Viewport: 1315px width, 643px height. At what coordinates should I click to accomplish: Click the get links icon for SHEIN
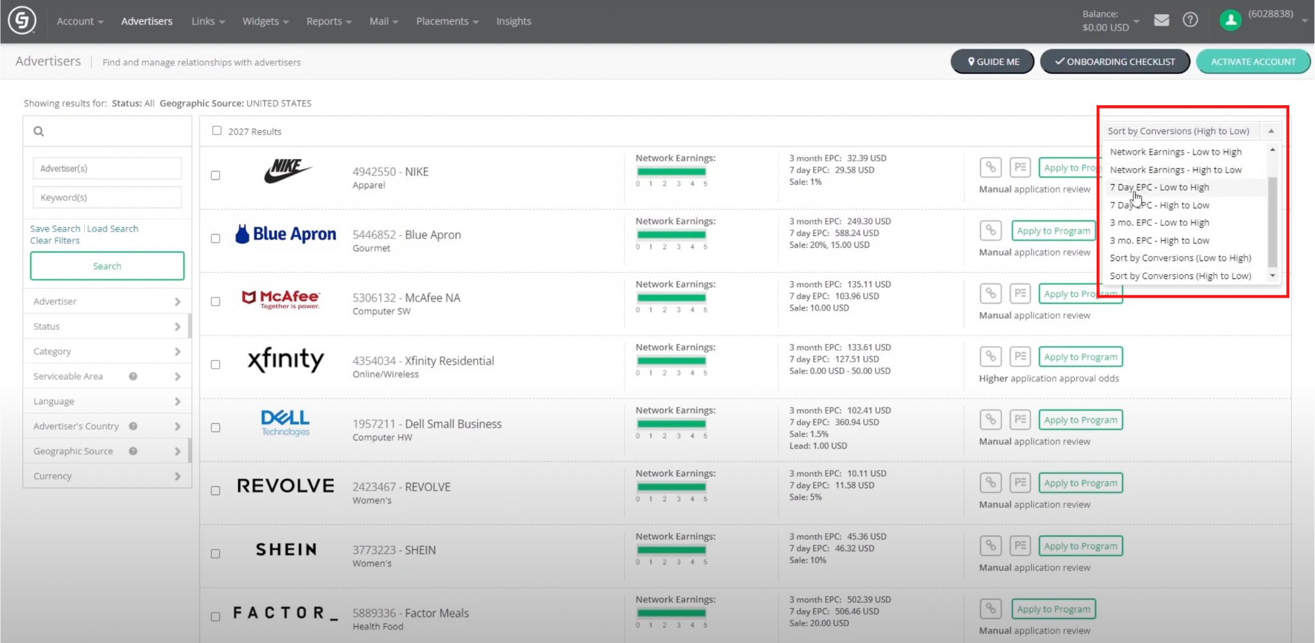(991, 545)
